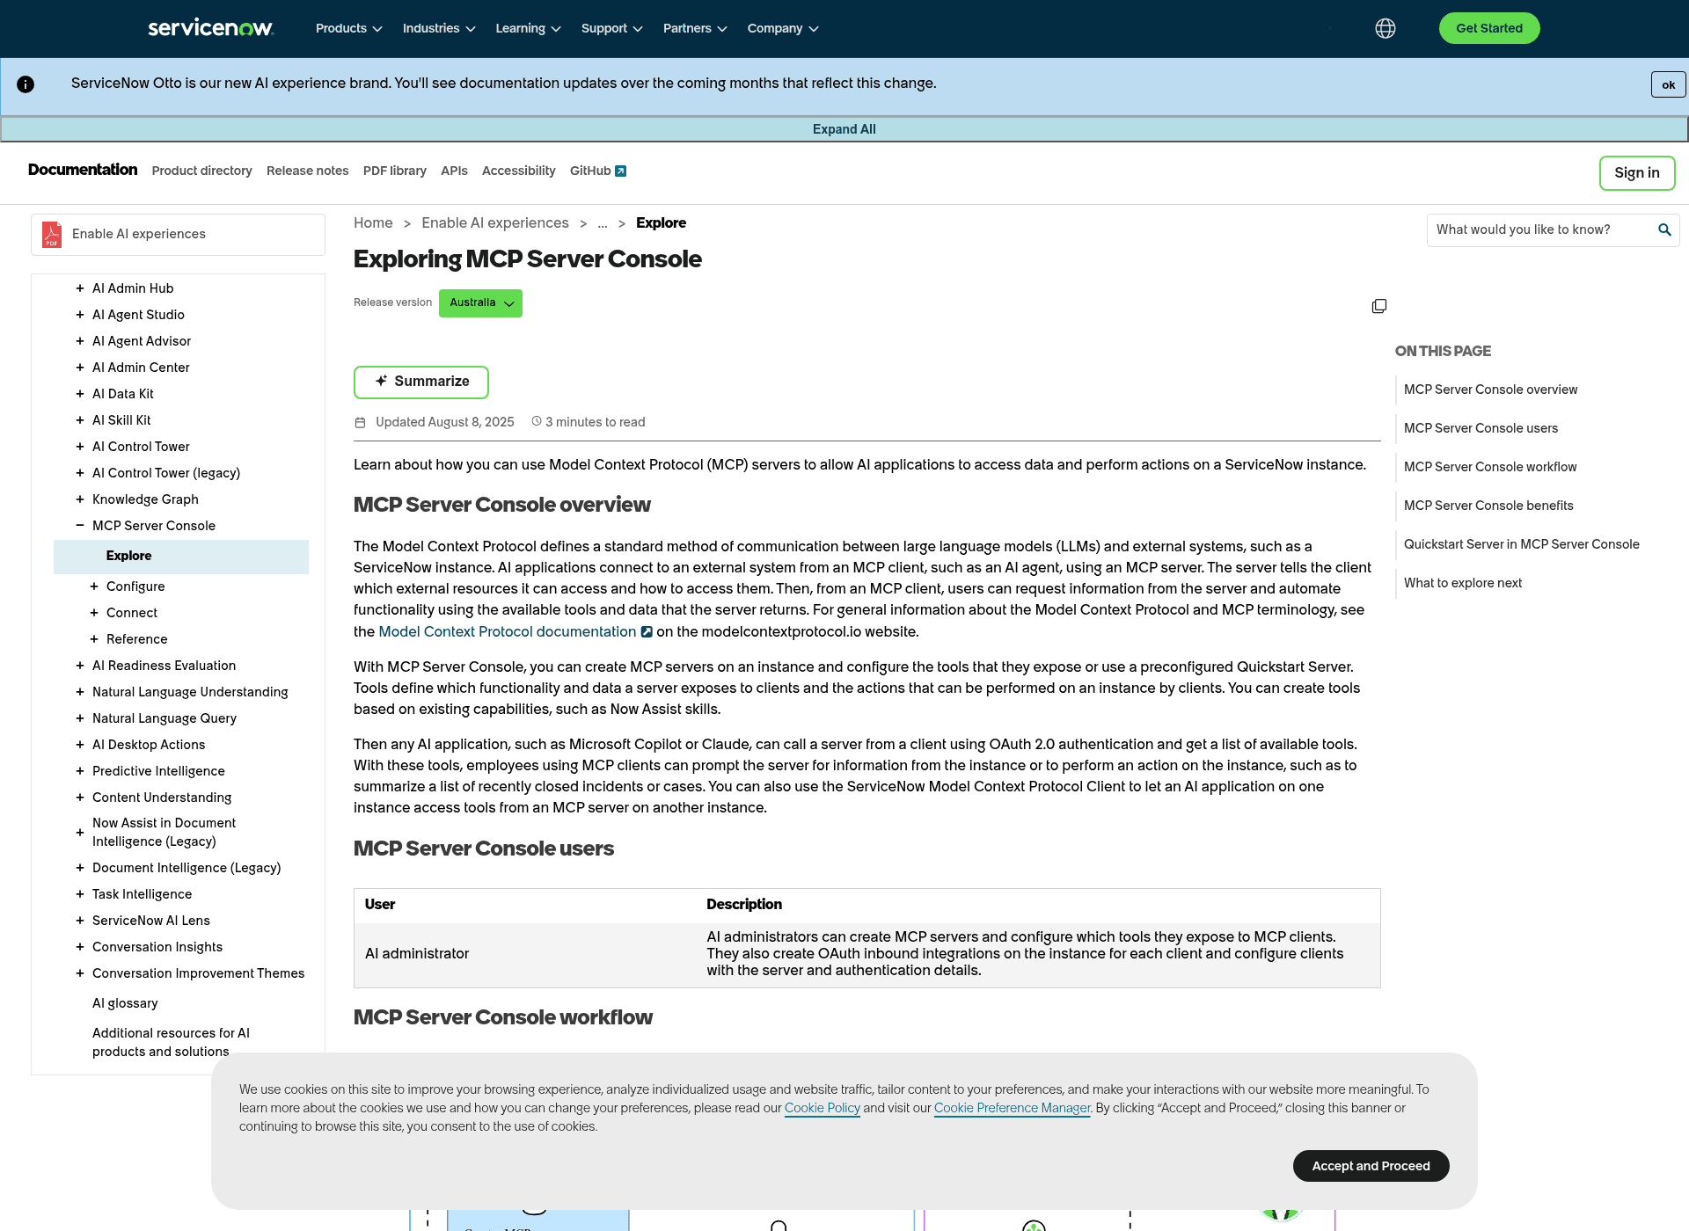Open the Cookie Policy link
Viewport: 1689px width, 1231px height.
point(823,1108)
